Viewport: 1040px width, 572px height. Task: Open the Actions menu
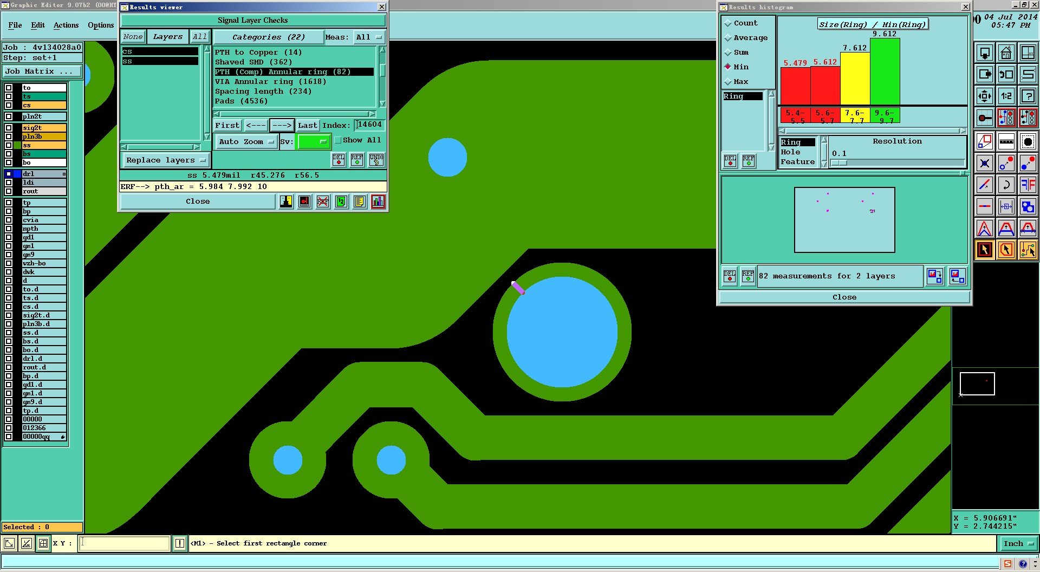[x=66, y=25]
